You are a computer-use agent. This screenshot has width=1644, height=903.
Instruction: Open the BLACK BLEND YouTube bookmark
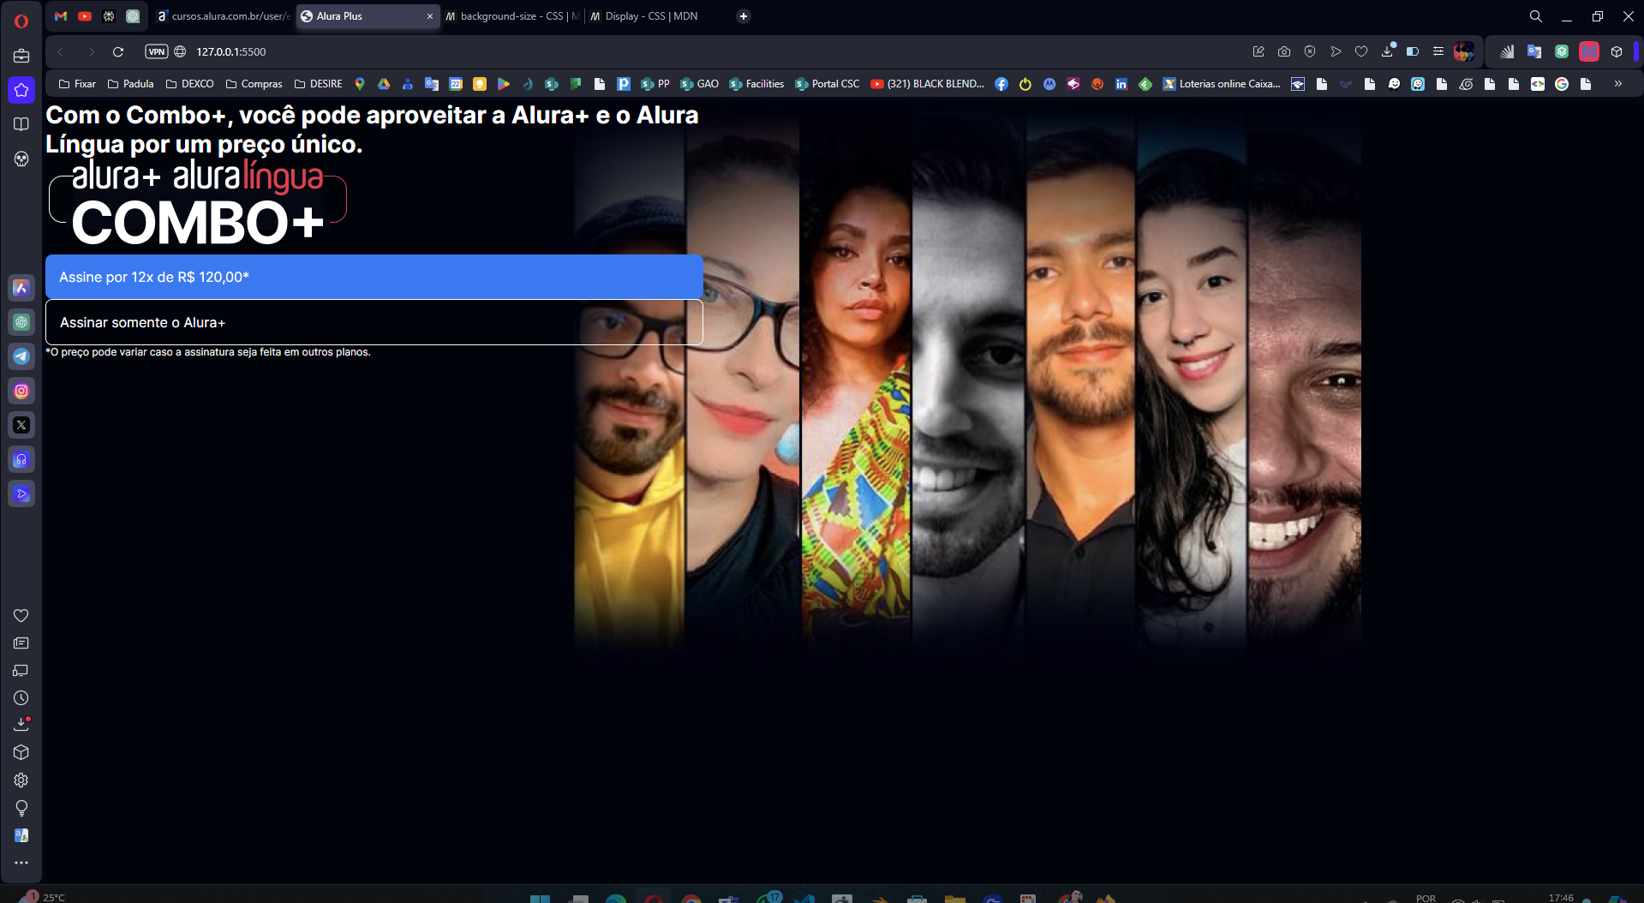[x=927, y=84]
